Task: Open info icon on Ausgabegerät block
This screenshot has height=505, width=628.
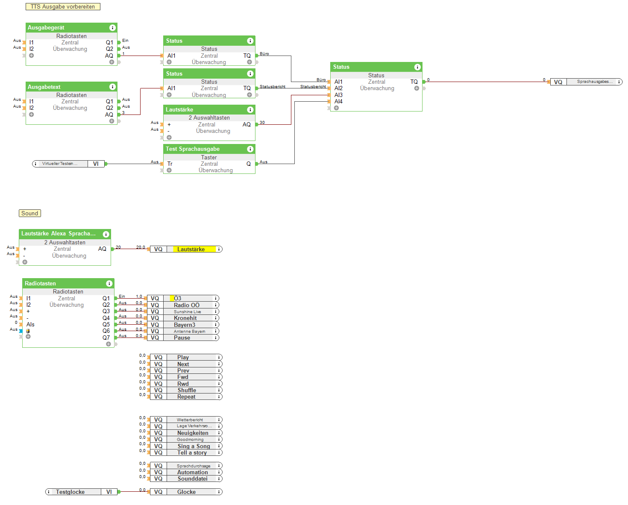Action: coord(112,28)
